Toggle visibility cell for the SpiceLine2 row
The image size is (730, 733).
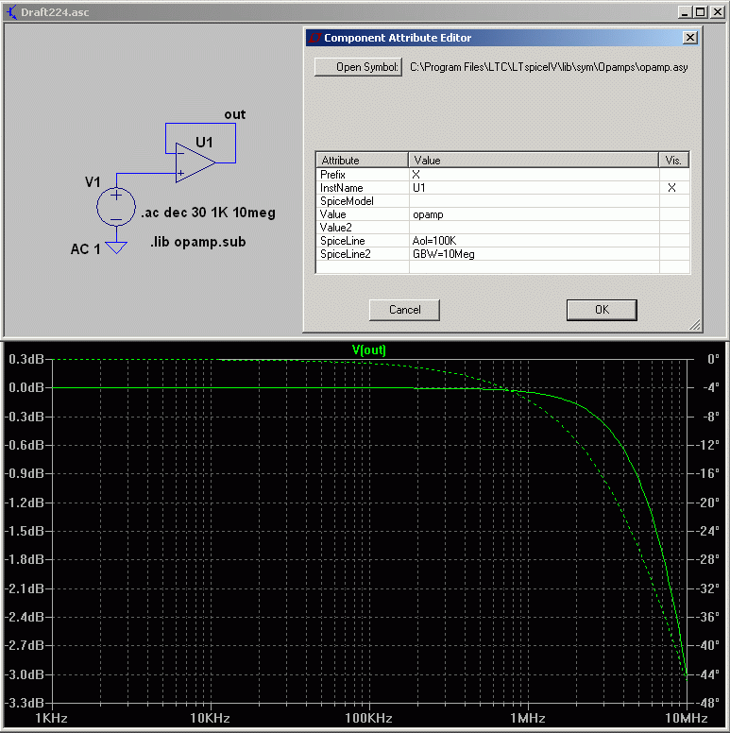tap(674, 254)
